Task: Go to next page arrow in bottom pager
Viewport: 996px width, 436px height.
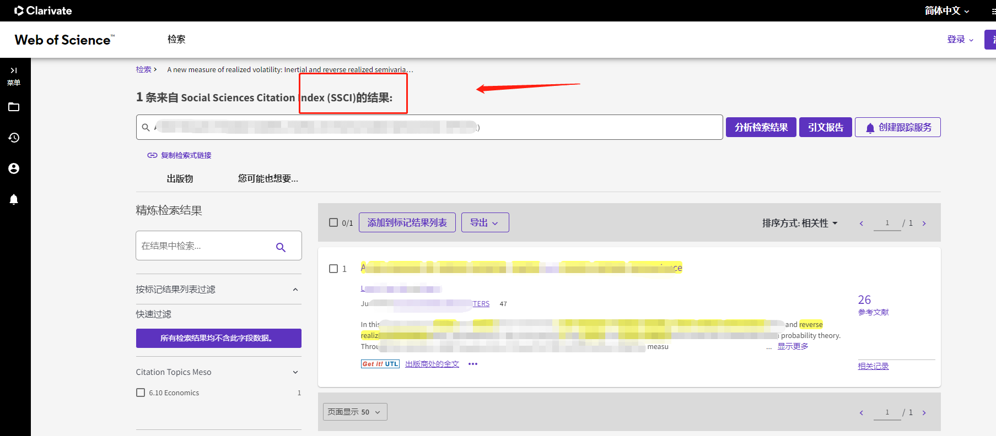Action: tap(924, 413)
